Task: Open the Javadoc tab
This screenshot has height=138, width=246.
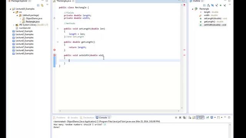Action: (x=73, y=118)
